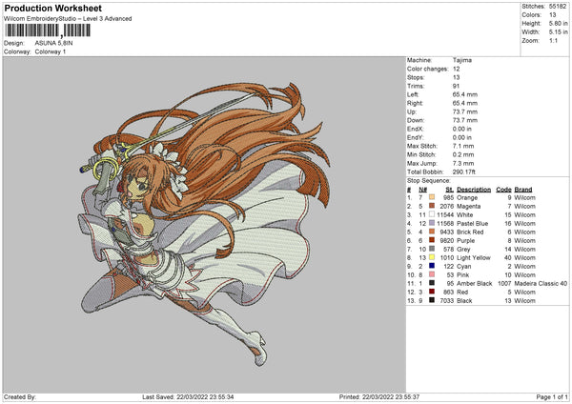The width and height of the screenshot is (572, 404).
Task: Click the Orange color swatch
Action: click(x=432, y=196)
